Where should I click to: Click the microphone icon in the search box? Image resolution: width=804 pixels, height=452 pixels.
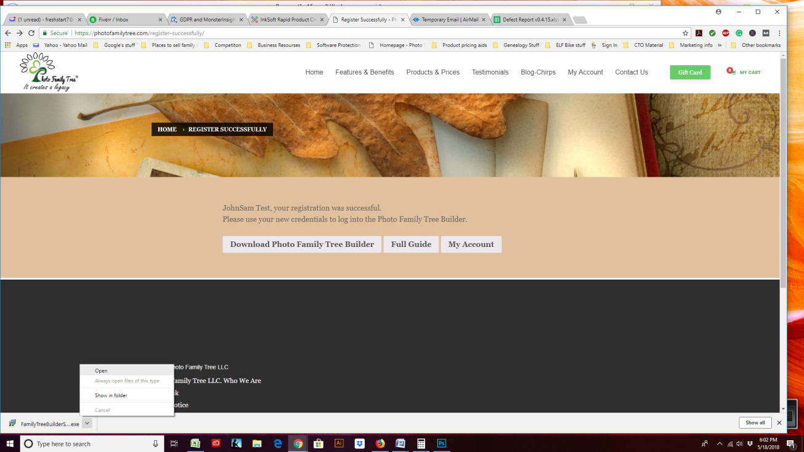[155, 443]
